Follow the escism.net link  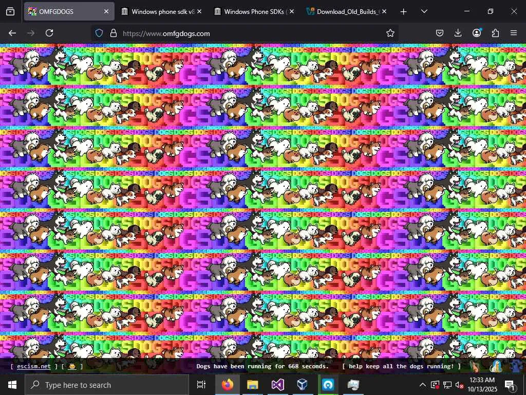(34, 366)
